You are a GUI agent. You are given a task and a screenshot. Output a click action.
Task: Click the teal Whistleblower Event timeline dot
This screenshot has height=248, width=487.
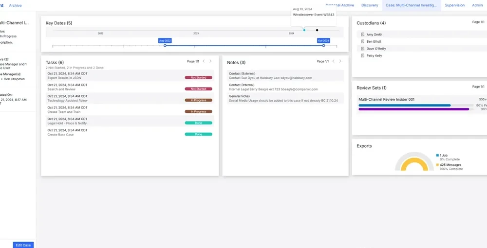pyautogui.click(x=304, y=30)
